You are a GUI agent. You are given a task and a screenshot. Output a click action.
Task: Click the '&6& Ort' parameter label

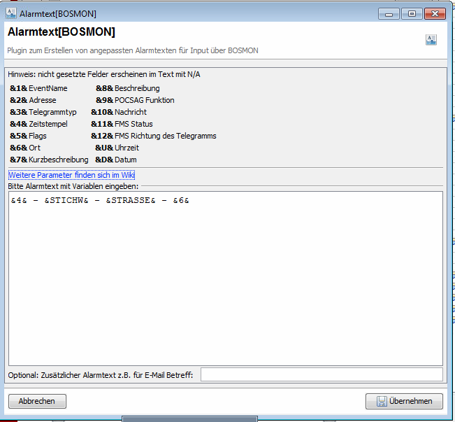point(25,148)
